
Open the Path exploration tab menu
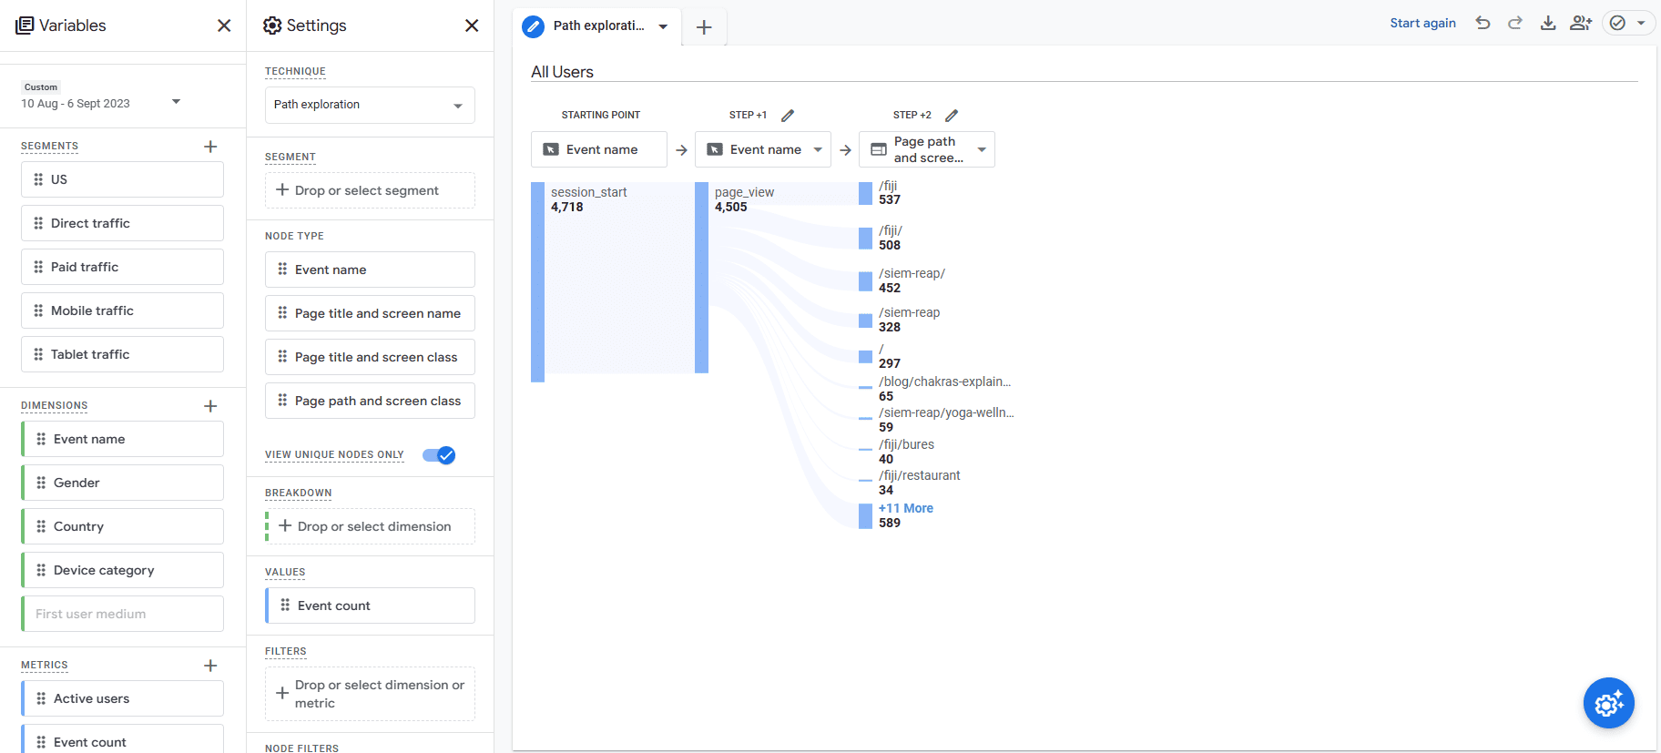pos(663,26)
